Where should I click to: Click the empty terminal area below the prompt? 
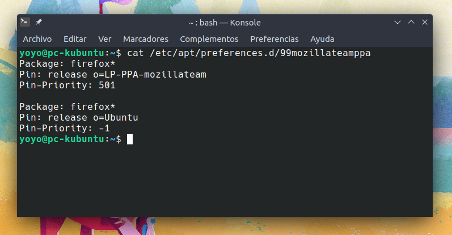(226, 181)
